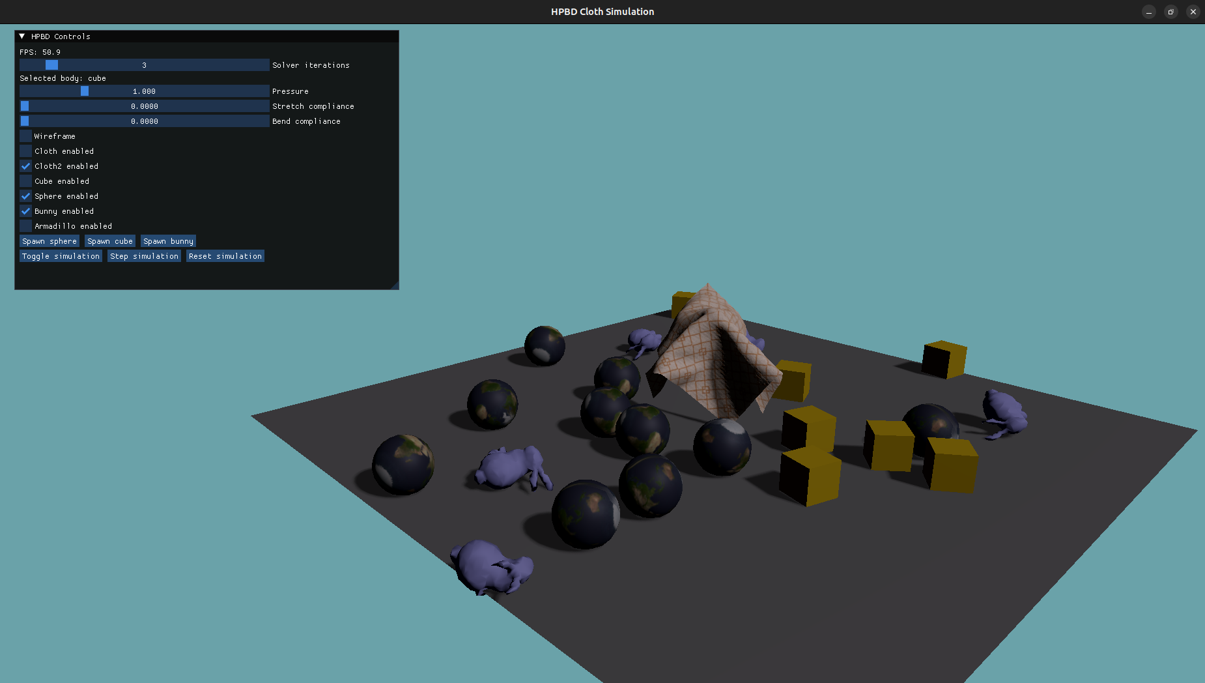Click the window maximize icon in titlebar
This screenshot has width=1205, height=683.
point(1170,12)
